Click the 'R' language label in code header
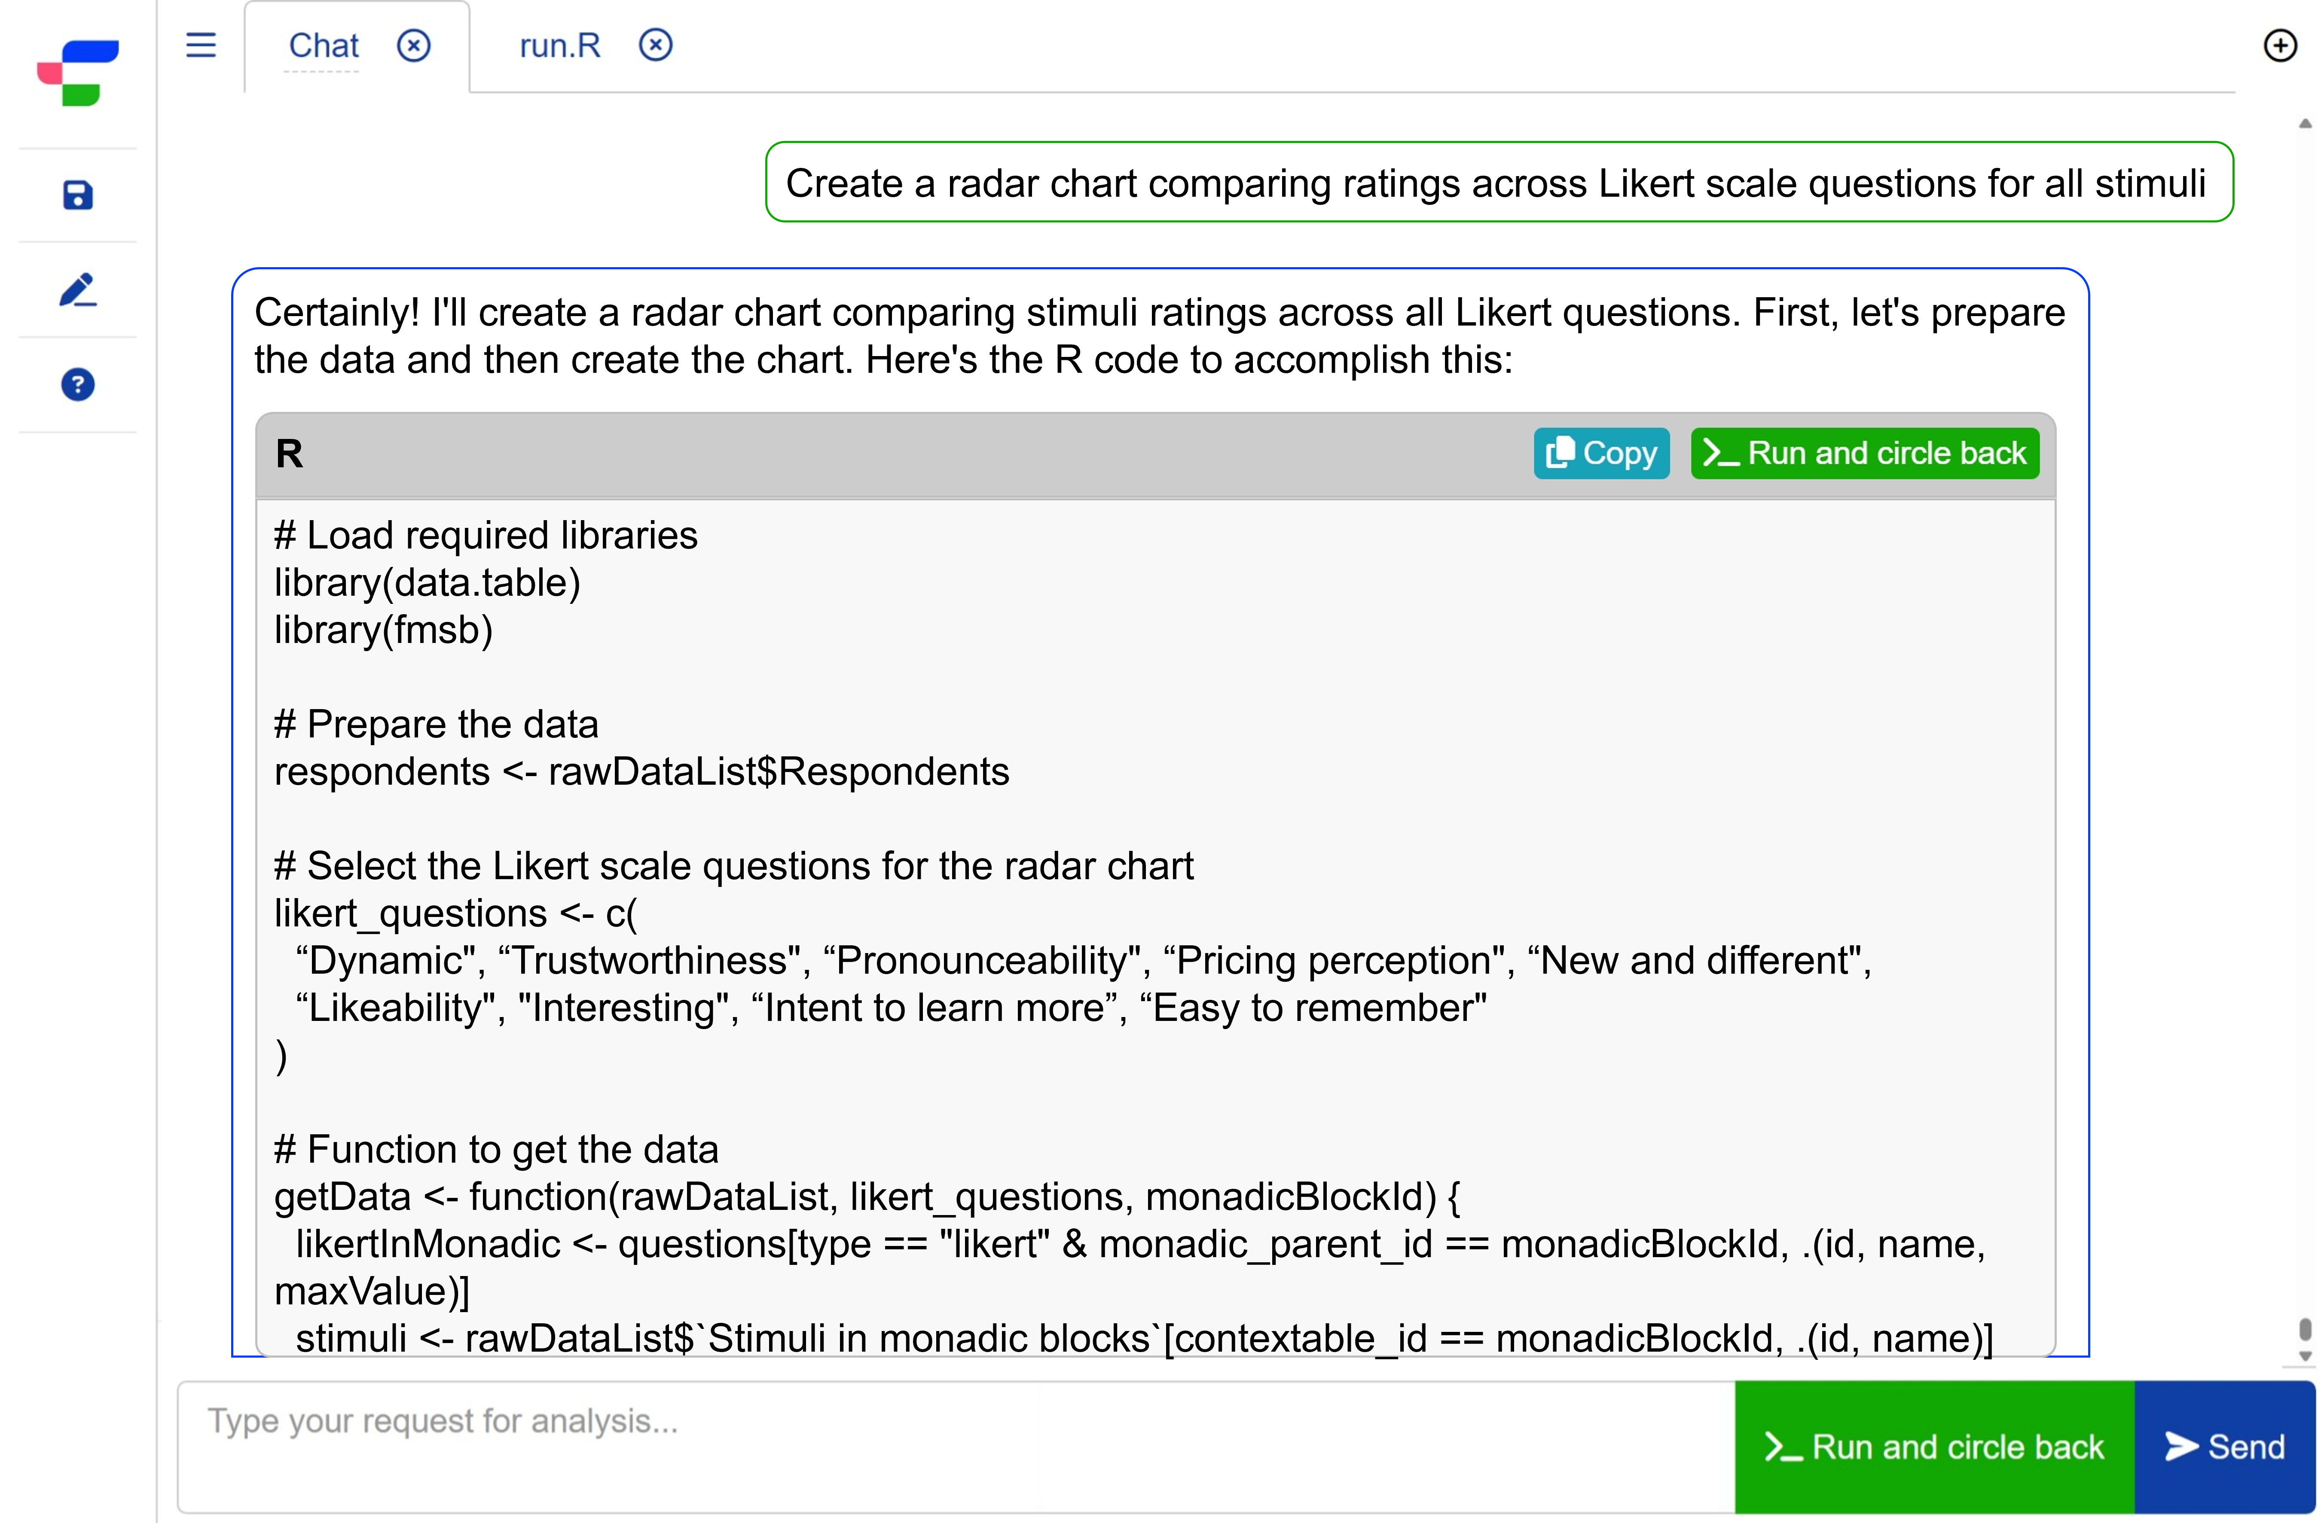The height and width of the screenshot is (1523, 2321). point(289,454)
